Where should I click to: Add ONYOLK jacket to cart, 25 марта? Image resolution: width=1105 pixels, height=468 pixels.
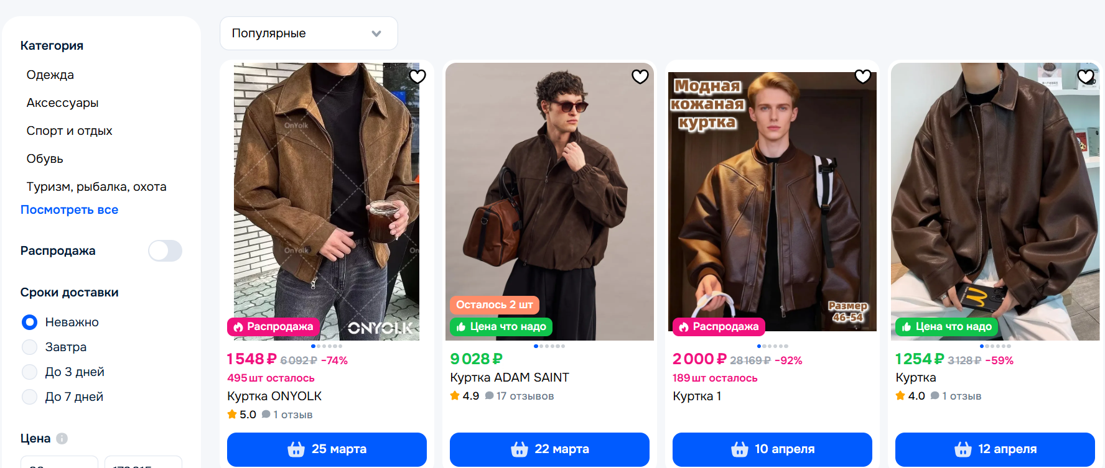pos(327,449)
